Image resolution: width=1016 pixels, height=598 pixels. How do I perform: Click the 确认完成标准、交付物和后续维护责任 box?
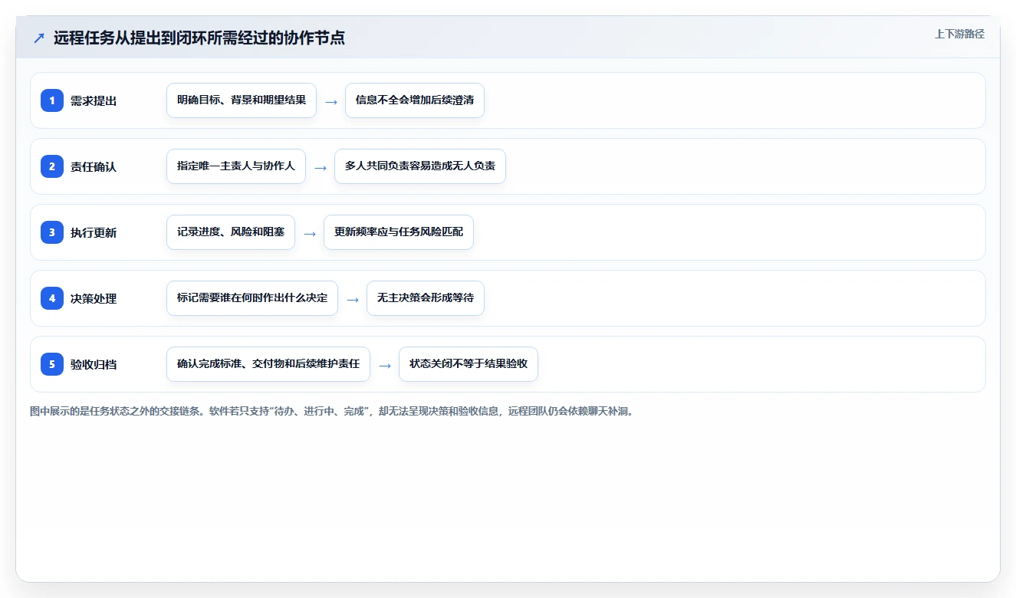tap(268, 364)
